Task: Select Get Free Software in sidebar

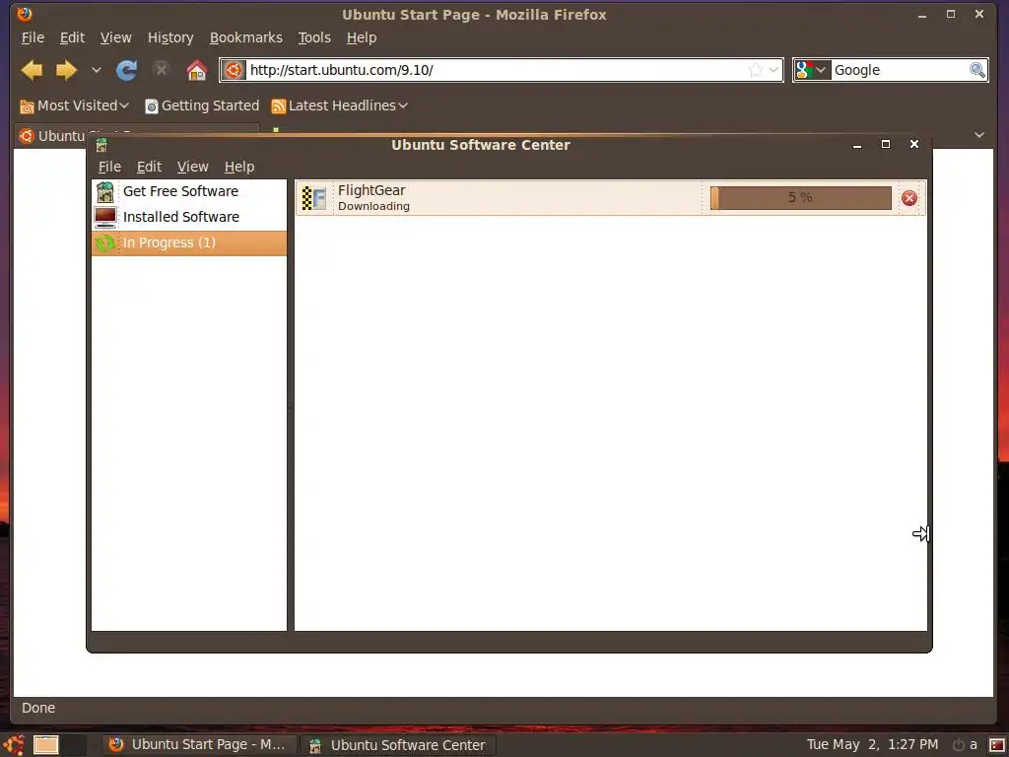Action: pyautogui.click(x=189, y=192)
